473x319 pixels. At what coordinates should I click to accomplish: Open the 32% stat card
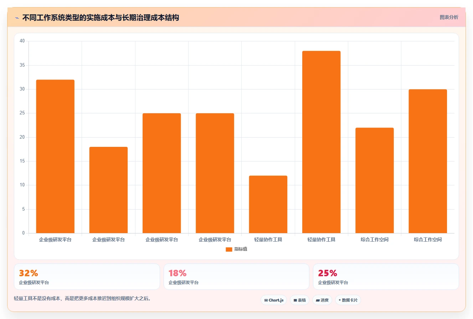tap(87, 277)
